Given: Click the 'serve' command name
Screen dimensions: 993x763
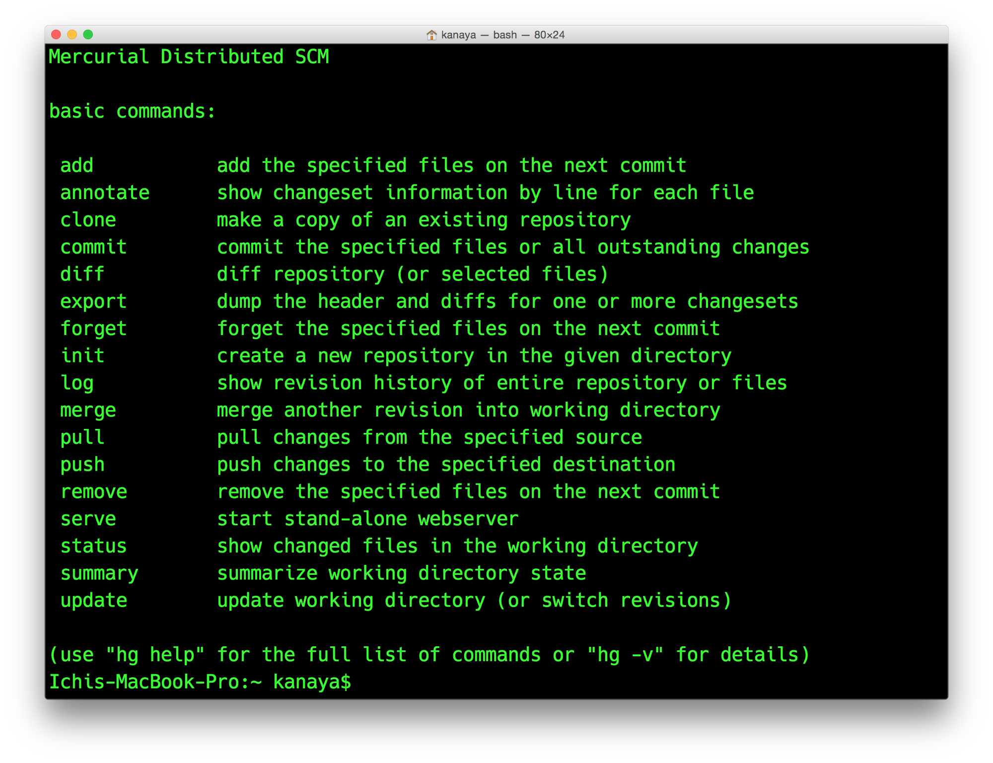Looking at the screenshot, I should click(88, 519).
